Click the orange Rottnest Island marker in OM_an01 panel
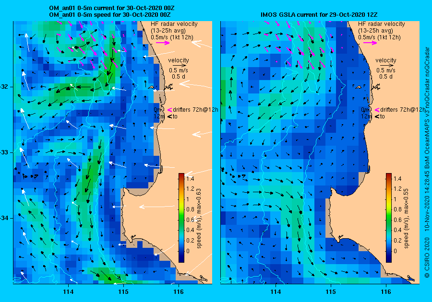Viewport: 432px width, 302px height. [151, 87]
